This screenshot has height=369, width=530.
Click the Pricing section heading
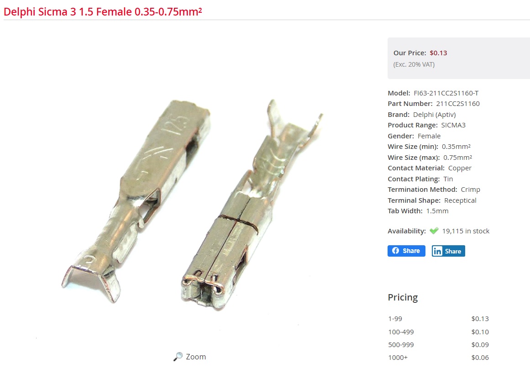pos(403,297)
